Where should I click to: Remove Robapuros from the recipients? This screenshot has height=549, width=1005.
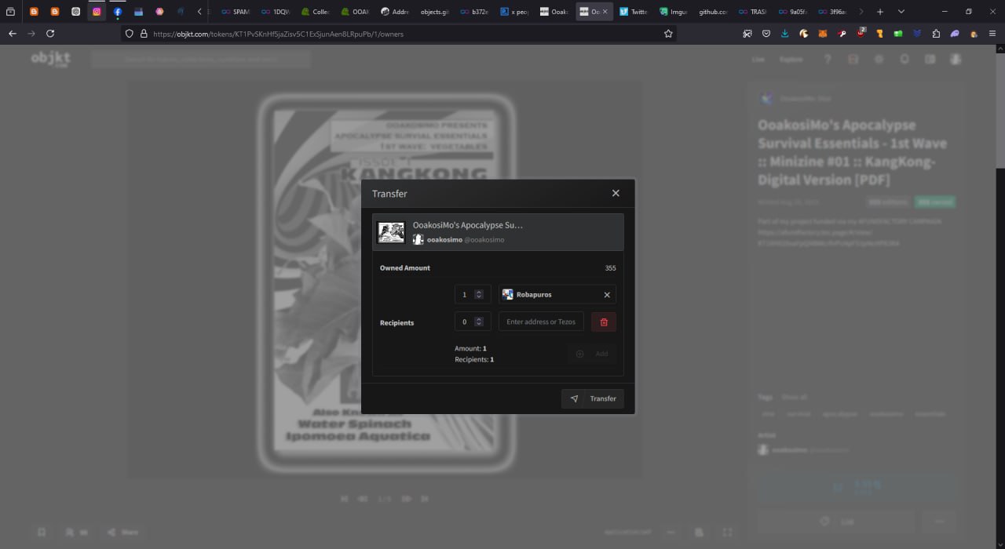(606, 295)
